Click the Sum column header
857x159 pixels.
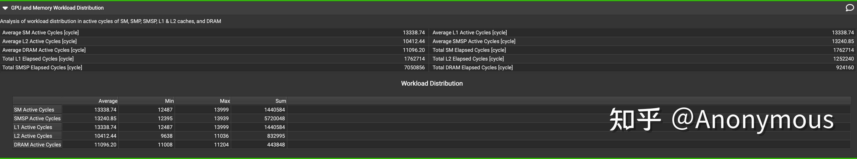tap(280, 101)
